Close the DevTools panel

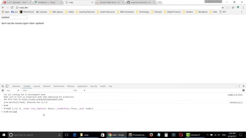[243, 86]
